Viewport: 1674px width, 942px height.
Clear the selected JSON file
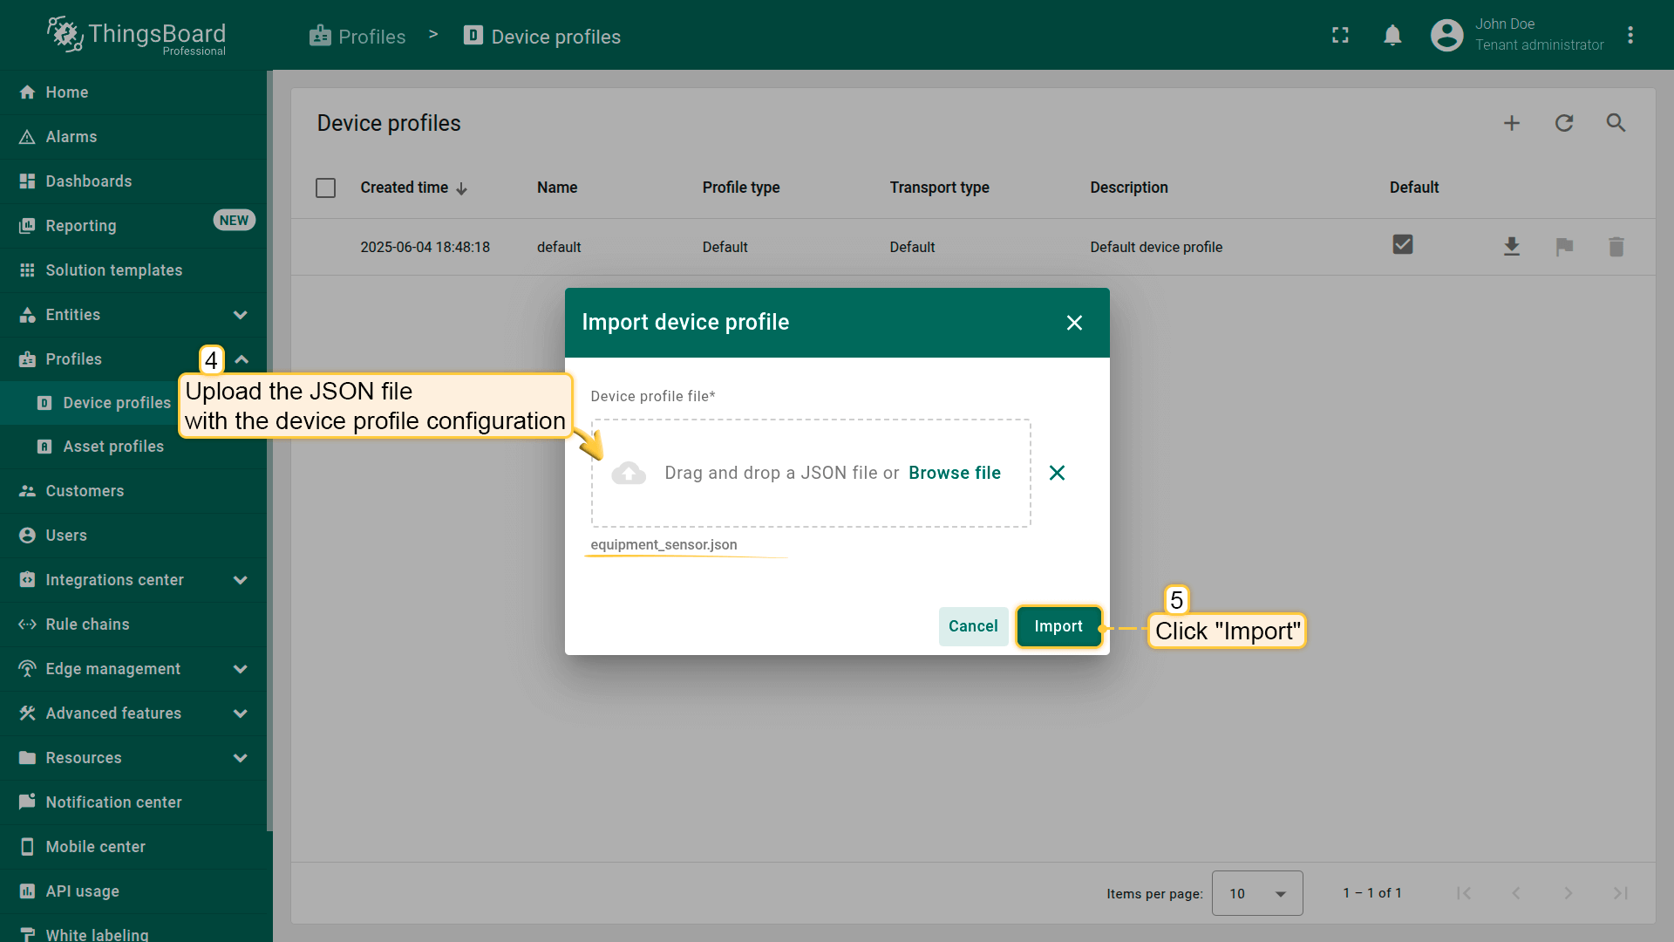coord(1057,473)
